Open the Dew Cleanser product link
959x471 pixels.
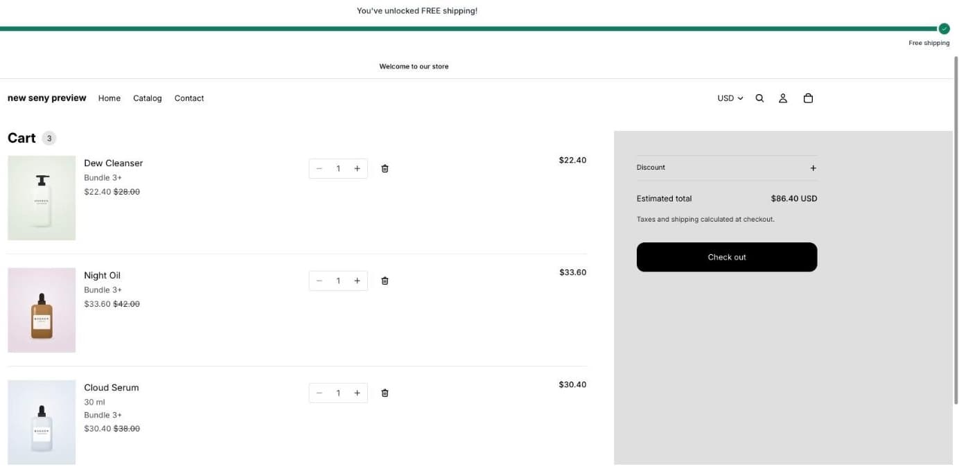pyautogui.click(x=114, y=163)
